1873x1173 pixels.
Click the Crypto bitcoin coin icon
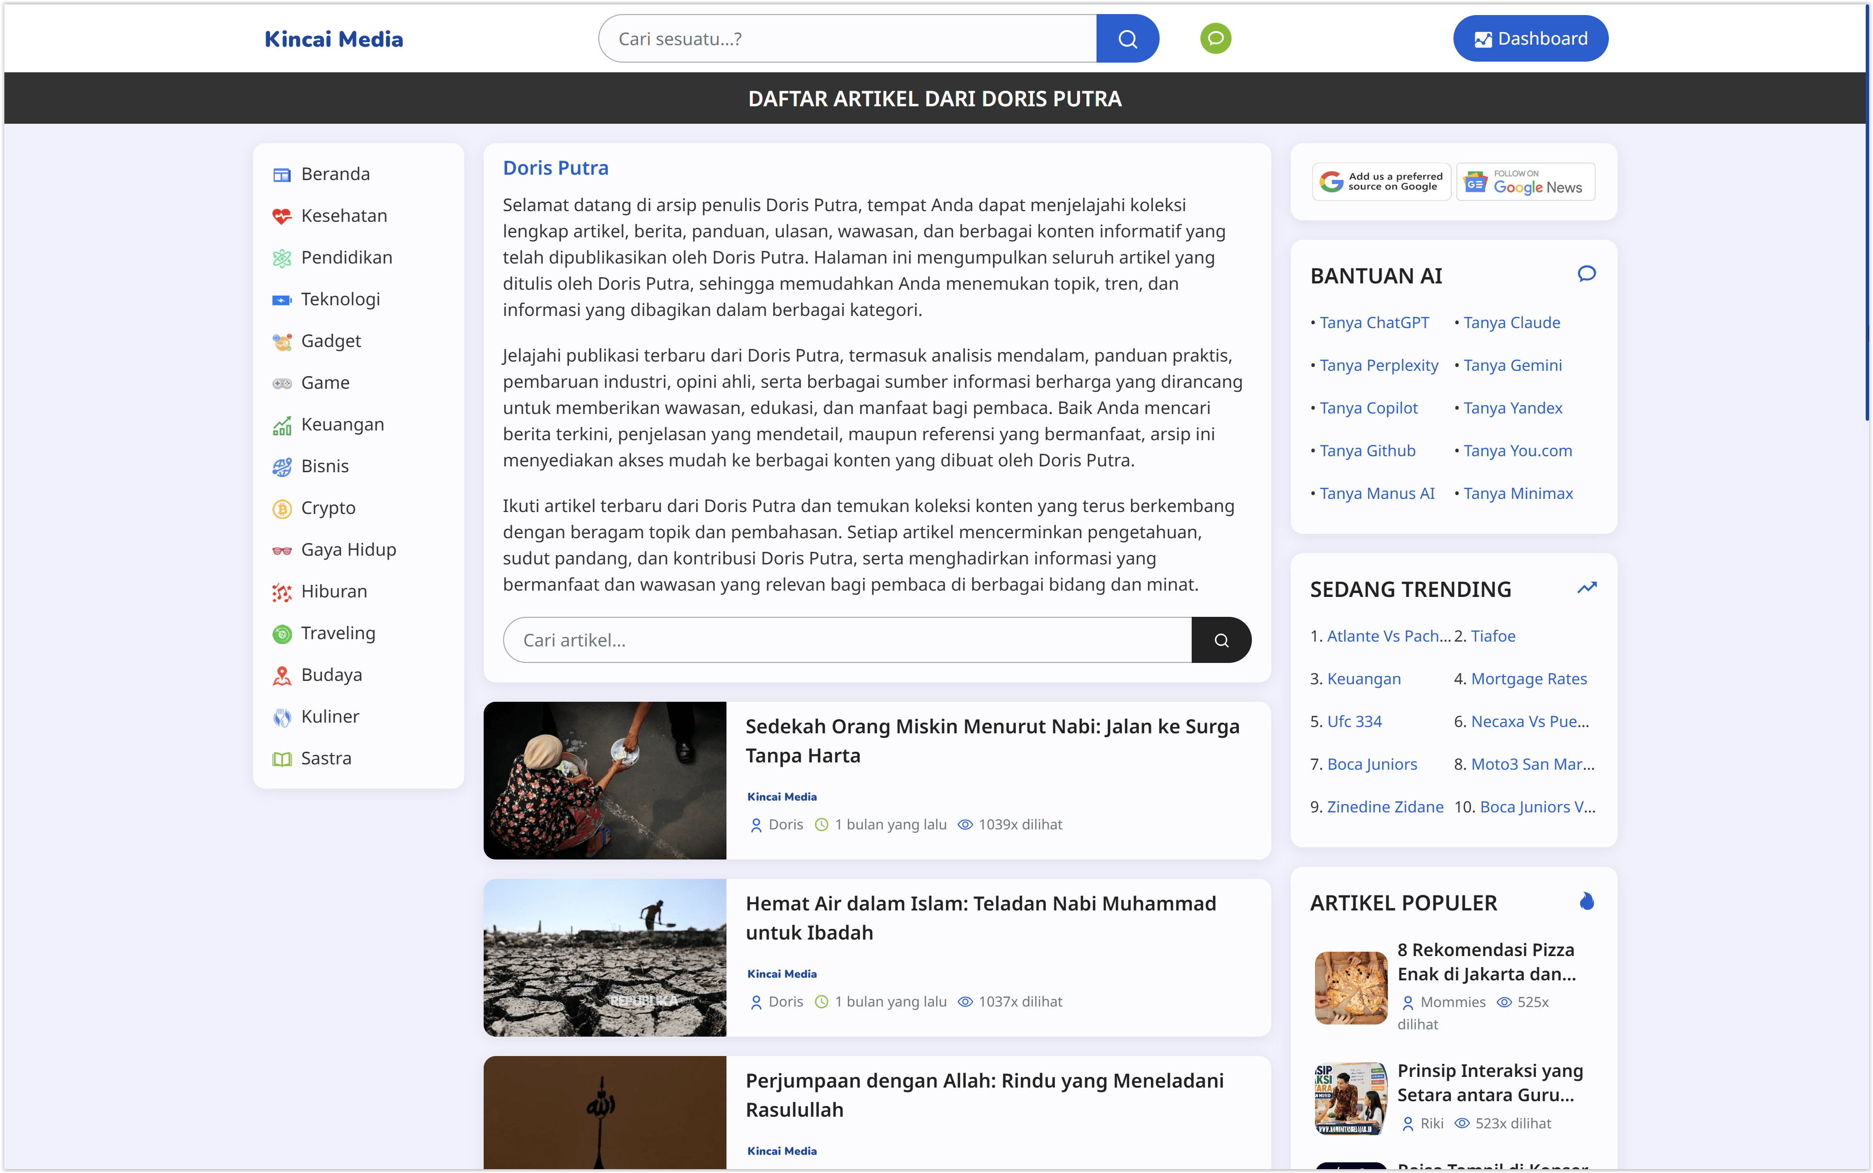click(x=282, y=509)
